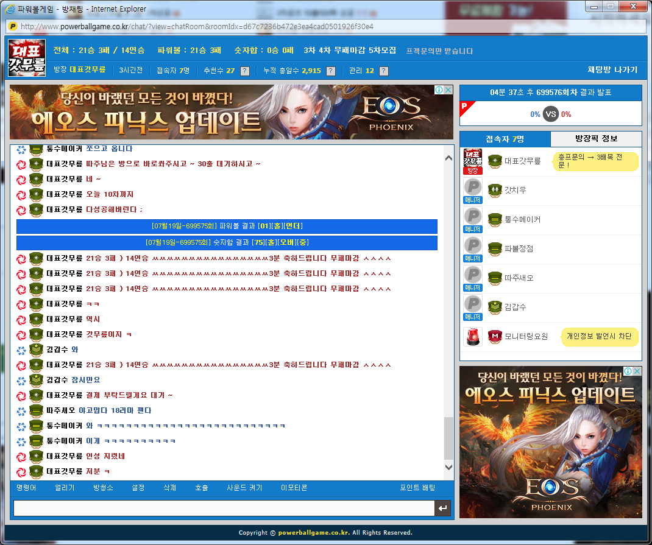
Task: Click the chat scrollbar thumb
Action: pos(448,438)
